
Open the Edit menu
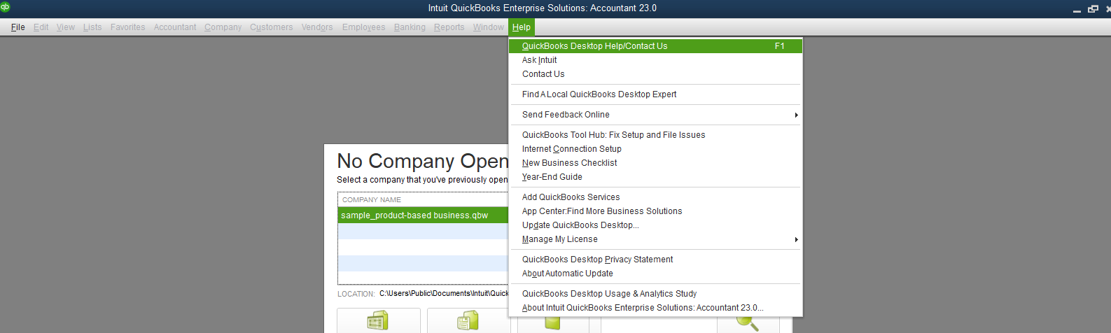[41, 27]
